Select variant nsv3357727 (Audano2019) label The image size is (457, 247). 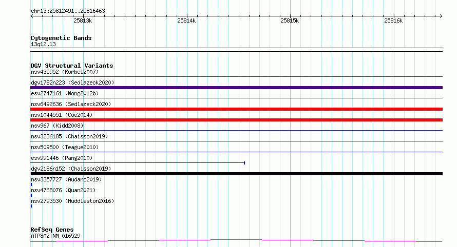[x=66, y=179]
